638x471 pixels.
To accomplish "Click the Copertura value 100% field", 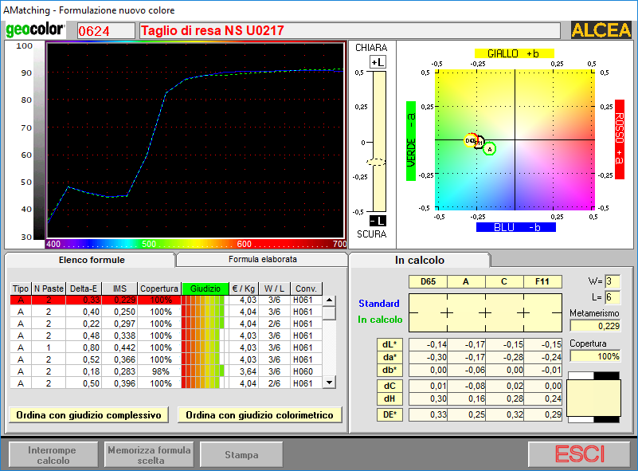I will (x=595, y=356).
